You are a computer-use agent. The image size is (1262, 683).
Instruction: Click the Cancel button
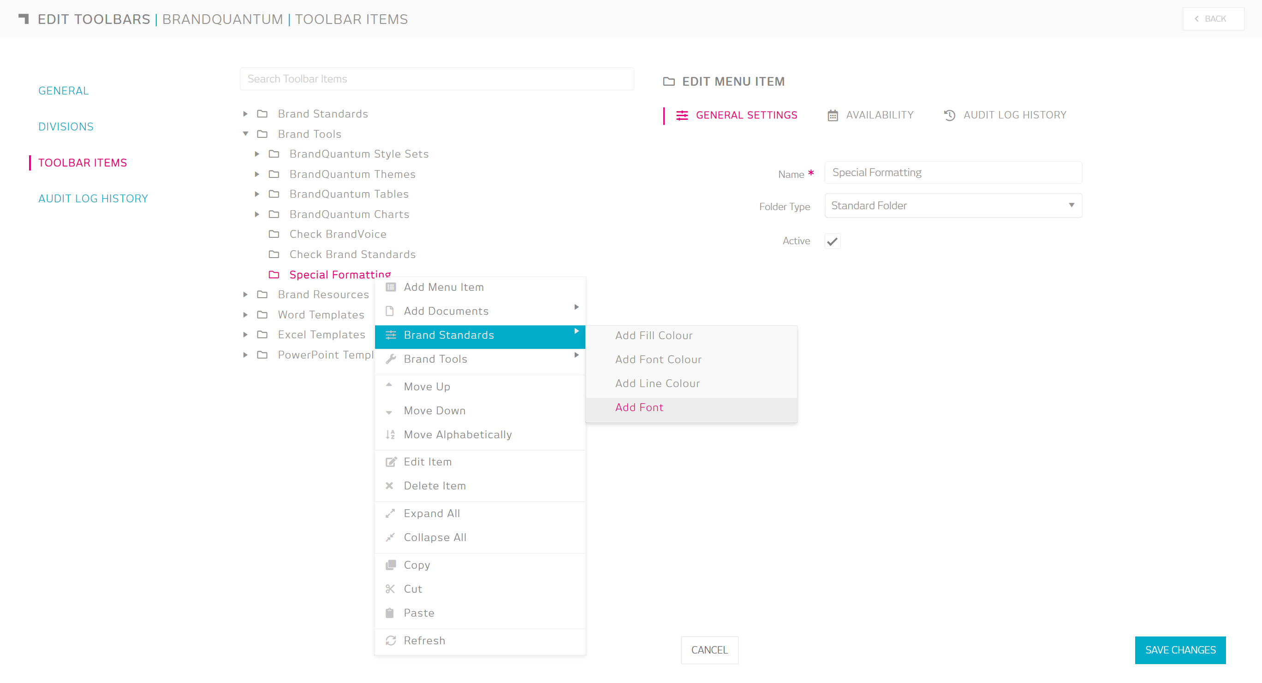[709, 650]
